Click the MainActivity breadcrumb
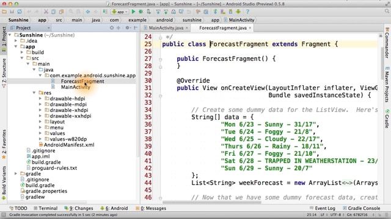Screen dimensions: 391x219 pos(239,20)
